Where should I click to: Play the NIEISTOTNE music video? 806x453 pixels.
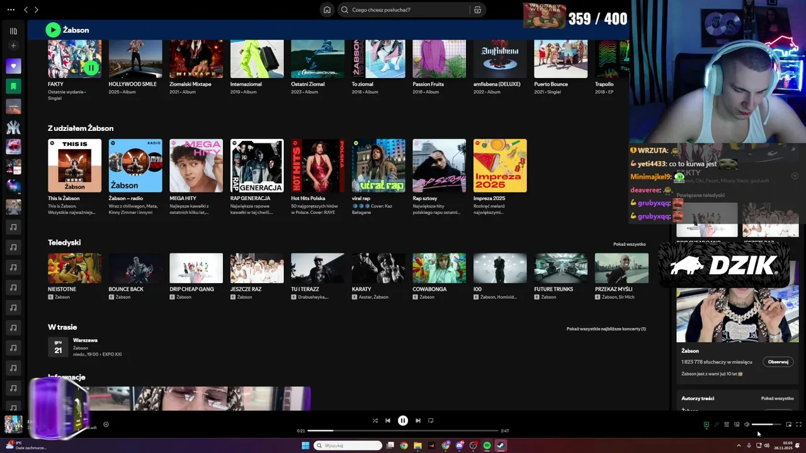[x=74, y=268]
